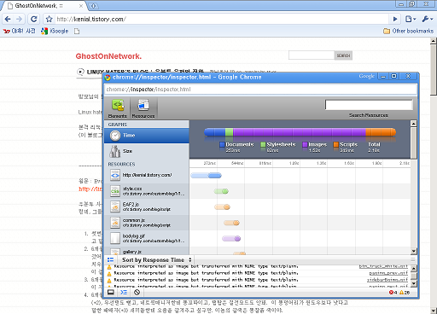
Task: Click the inspector URL bar chrome://inspector
Action: pyautogui.click(x=260, y=90)
